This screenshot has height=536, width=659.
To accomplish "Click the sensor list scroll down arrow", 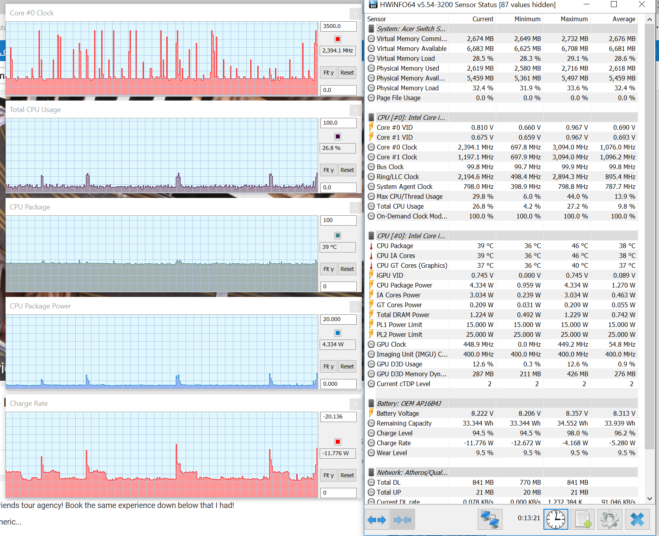I will 650,499.
